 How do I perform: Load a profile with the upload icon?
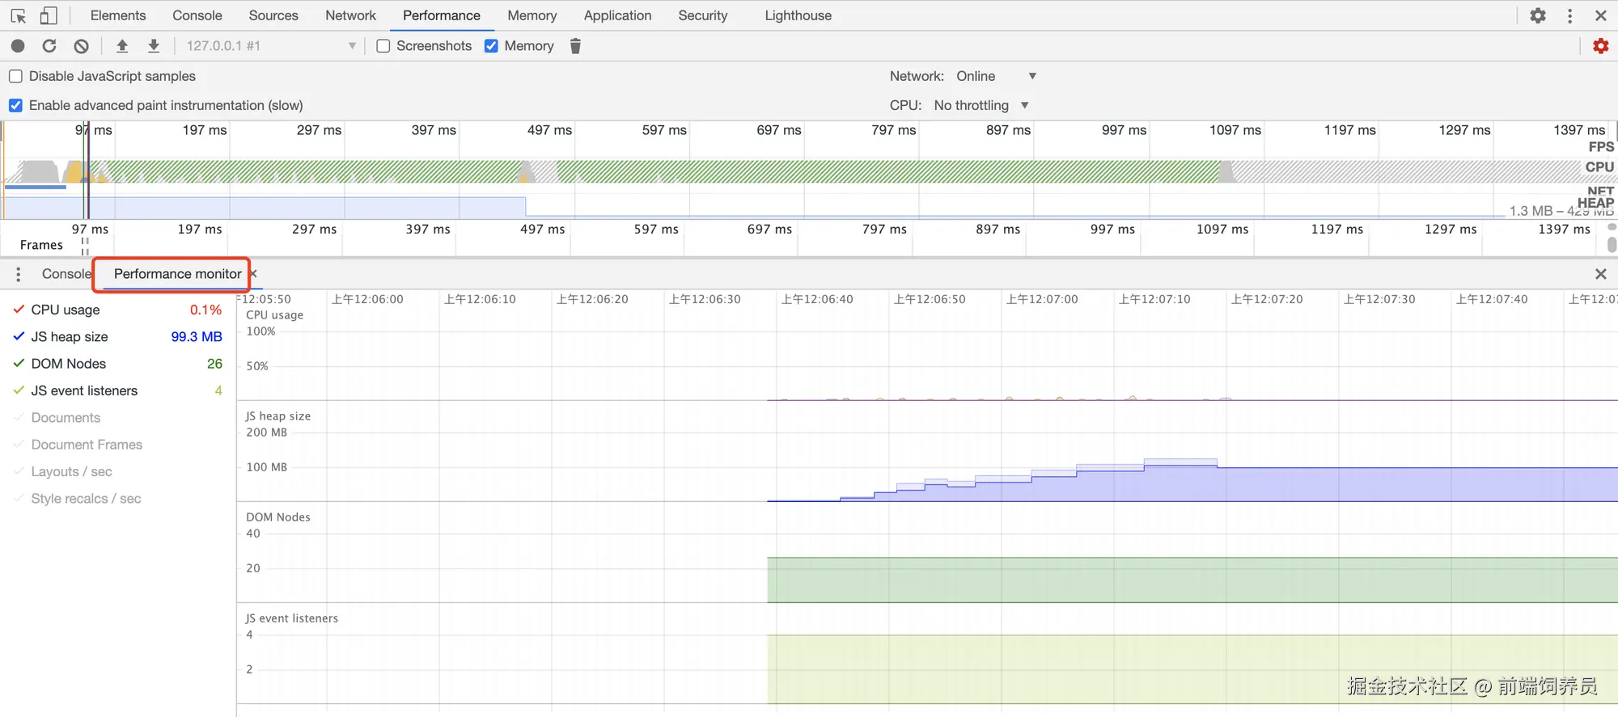[x=122, y=46]
